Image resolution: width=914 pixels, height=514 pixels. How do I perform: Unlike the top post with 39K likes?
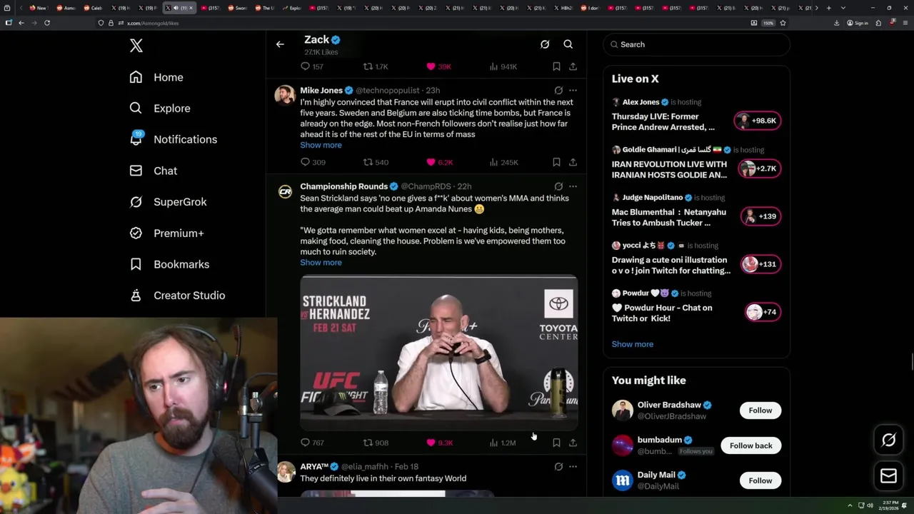point(438,66)
